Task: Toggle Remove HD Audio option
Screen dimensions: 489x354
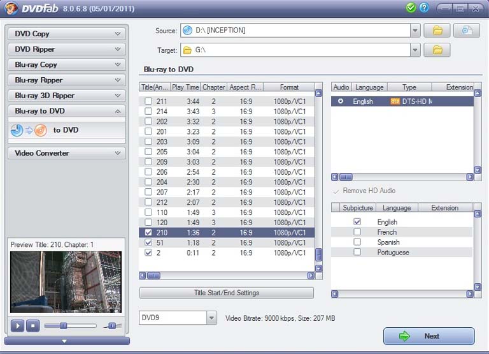Action: tap(364, 191)
